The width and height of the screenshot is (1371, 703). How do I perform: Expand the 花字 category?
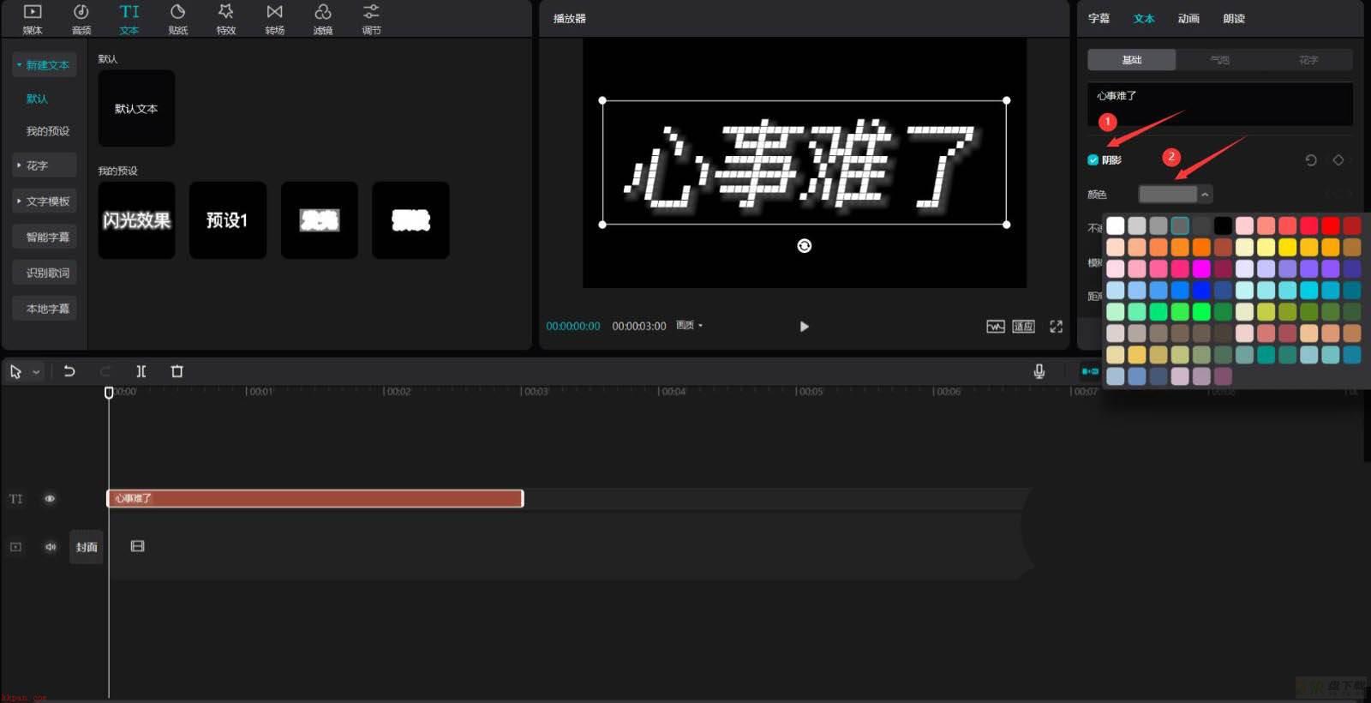(x=45, y=165)
